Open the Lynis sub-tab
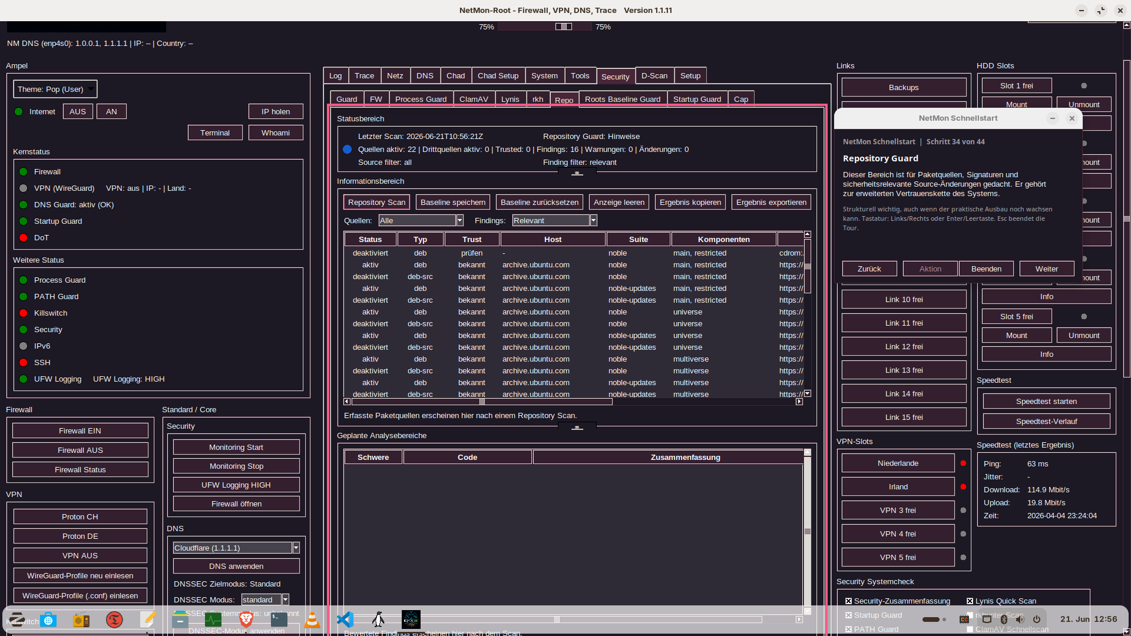Viewport: 1131px width, 636px height. click(x=510, y=100)
